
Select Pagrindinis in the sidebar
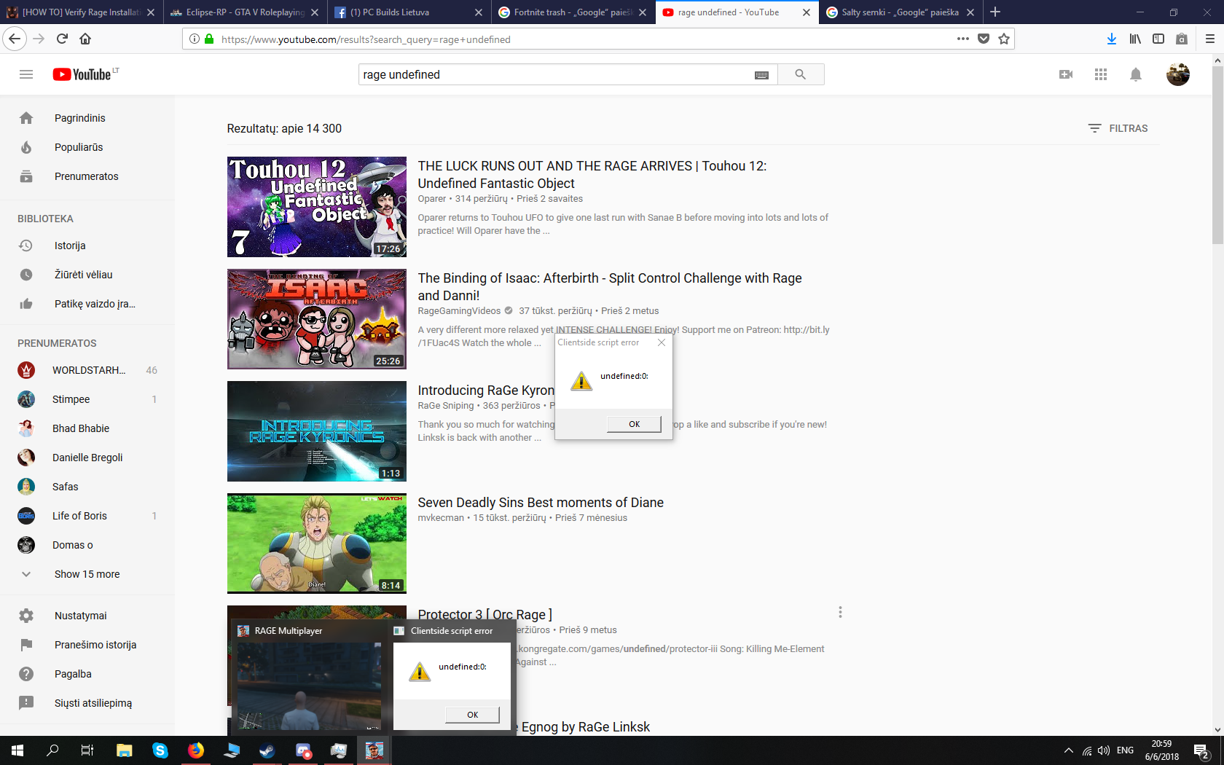[87, 118]
